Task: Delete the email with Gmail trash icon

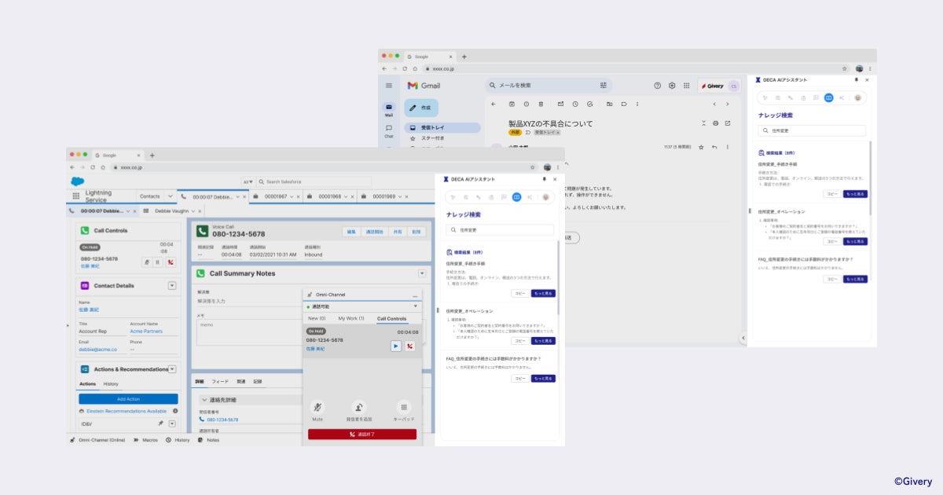Action: pos(541,104)
